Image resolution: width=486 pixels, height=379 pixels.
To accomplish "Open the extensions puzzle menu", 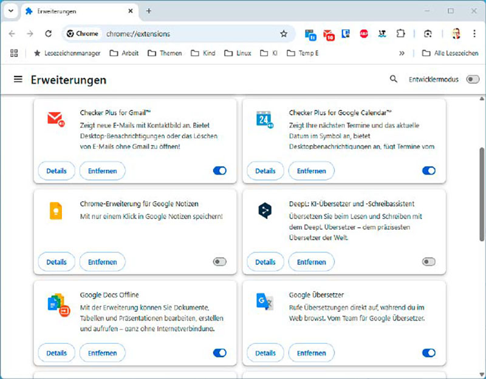I will coord(400,34).
